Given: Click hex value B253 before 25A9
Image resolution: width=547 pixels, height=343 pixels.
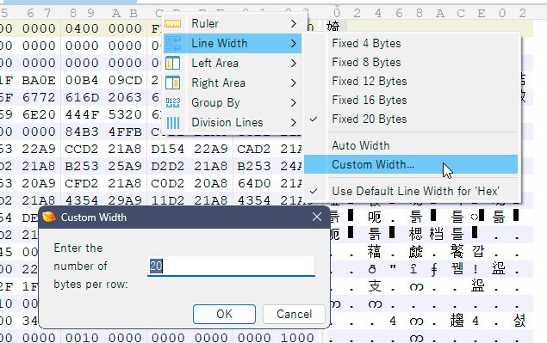Looking at the screenshot, I should (82, 166).
